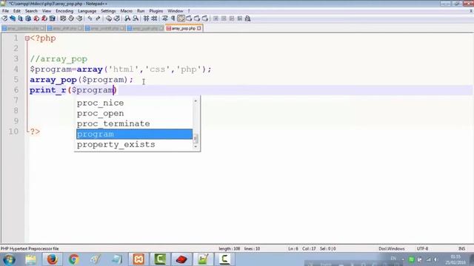Viewport: 474px width, 266px height.
Task: Open the View menu
Action: (46, 11)
